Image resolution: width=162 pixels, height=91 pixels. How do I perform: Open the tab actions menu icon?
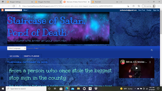[x=3, y=2]
